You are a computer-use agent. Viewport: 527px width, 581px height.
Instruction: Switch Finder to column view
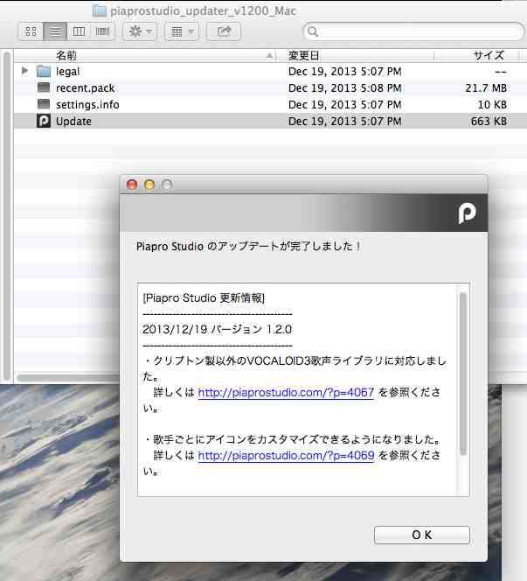coord(80,31)
